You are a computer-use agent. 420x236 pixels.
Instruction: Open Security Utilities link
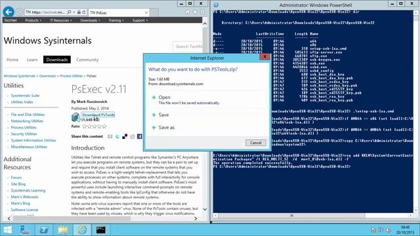coord(24,134)
